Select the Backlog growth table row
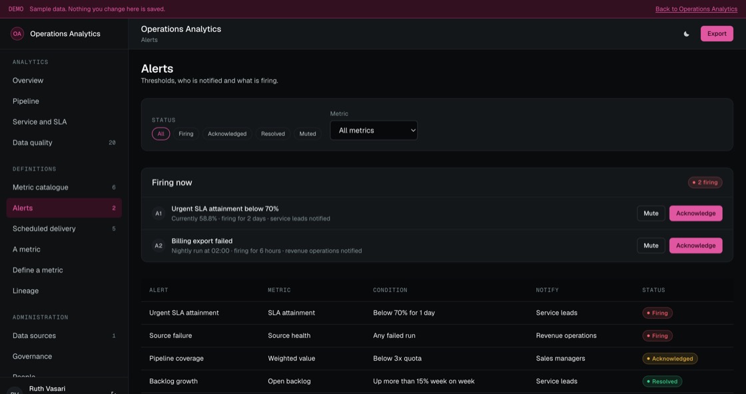The image size is (746, 394). 437,381
